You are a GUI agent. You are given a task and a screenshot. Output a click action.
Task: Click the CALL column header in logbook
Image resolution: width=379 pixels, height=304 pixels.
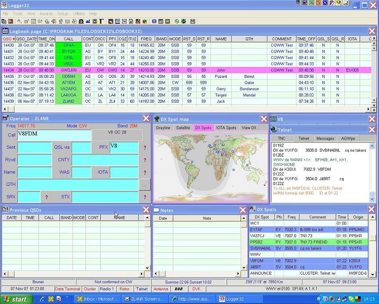point(69,39)
